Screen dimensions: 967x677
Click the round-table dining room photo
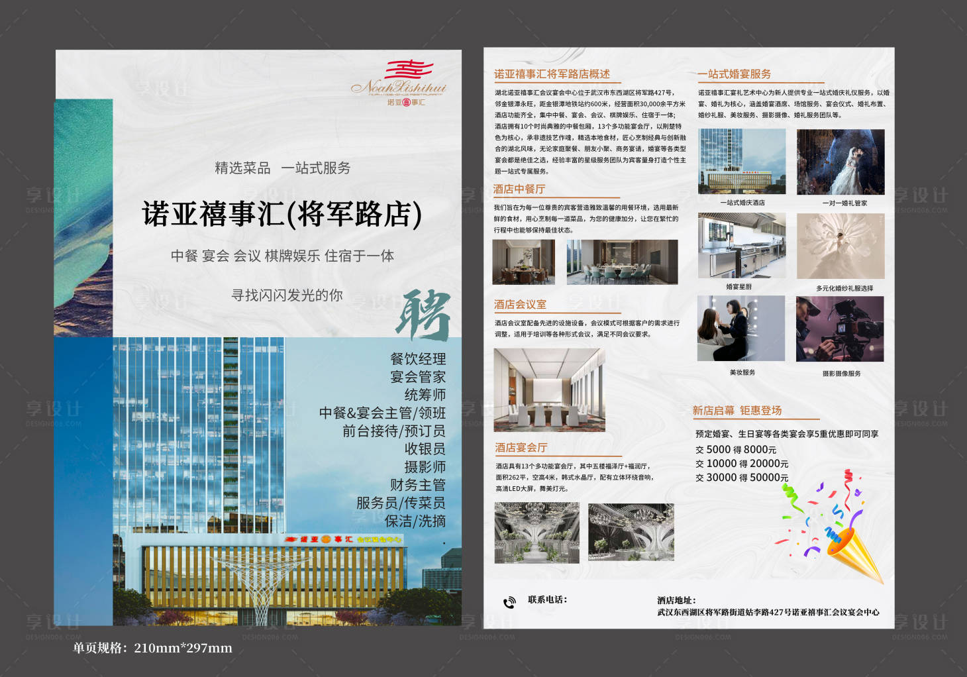pos(524,262)
